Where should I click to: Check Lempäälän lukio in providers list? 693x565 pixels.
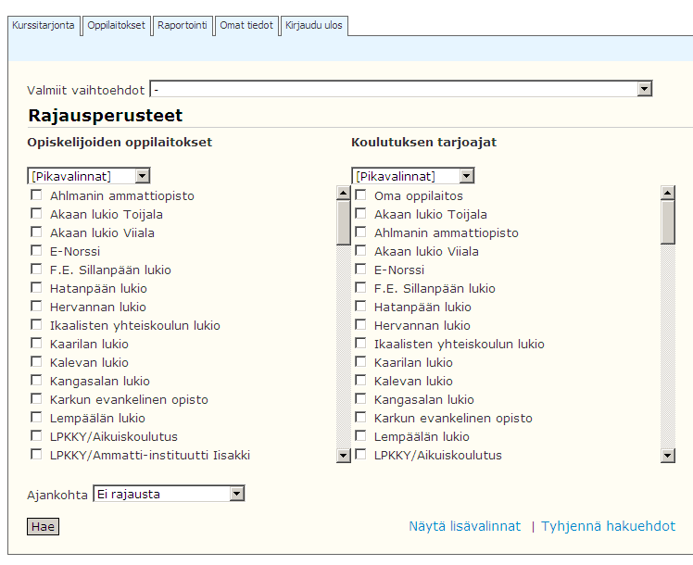[360, 436]
